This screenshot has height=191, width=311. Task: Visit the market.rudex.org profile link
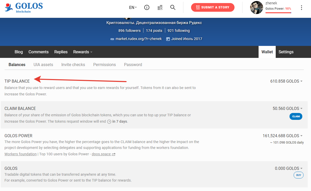pos(139,39)
